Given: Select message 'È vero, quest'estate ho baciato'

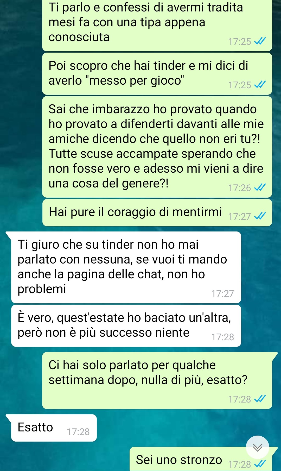Looking at the screenshot, I should [x=126, y=326].
